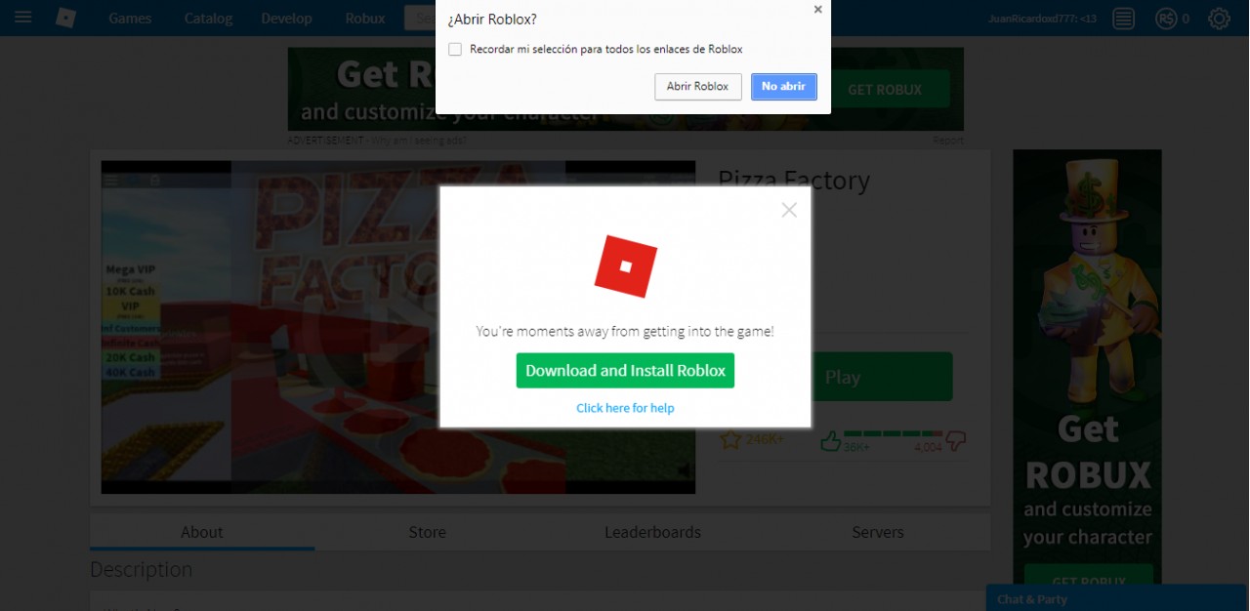Screen dimensions: 1250x611
Task: Open the Catalog menu item
Action: tap(208, 19)
